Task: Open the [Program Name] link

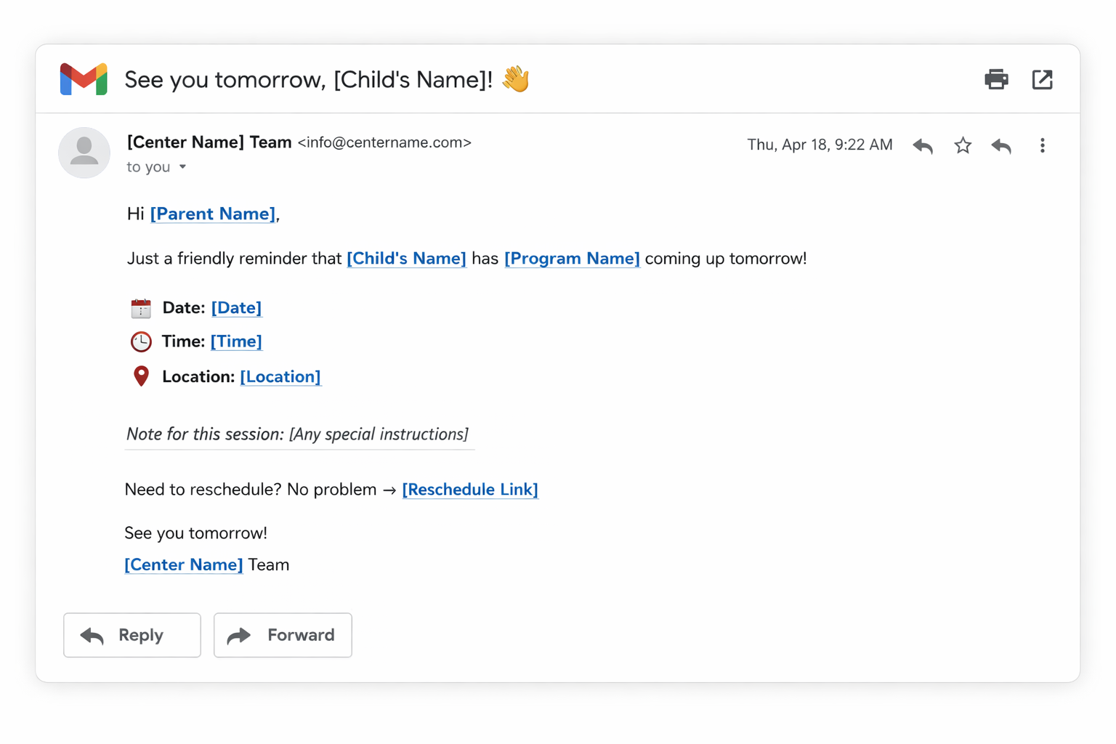Action: coord(572,258)
